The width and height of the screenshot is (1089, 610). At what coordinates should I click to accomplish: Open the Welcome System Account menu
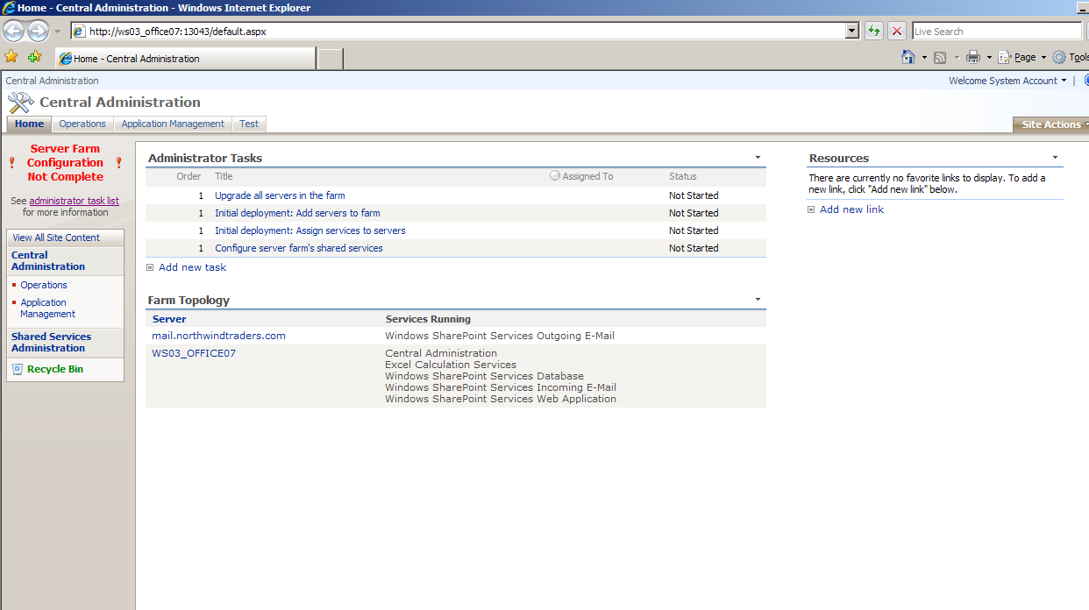[1007, 81]
